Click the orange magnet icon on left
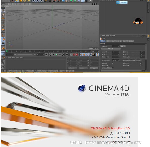 pyautogui.click(x=3, y=48)
